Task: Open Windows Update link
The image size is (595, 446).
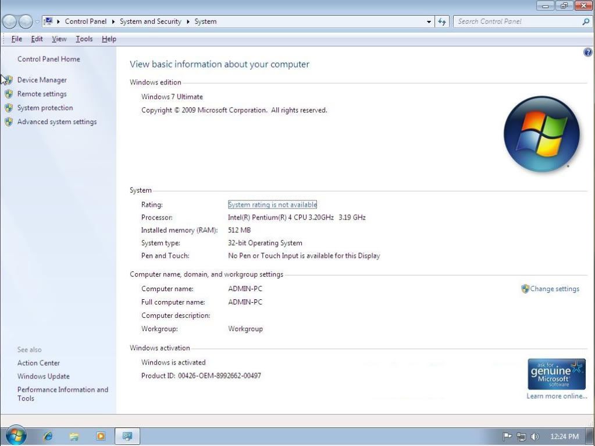Action: click(x=43, y=376)
